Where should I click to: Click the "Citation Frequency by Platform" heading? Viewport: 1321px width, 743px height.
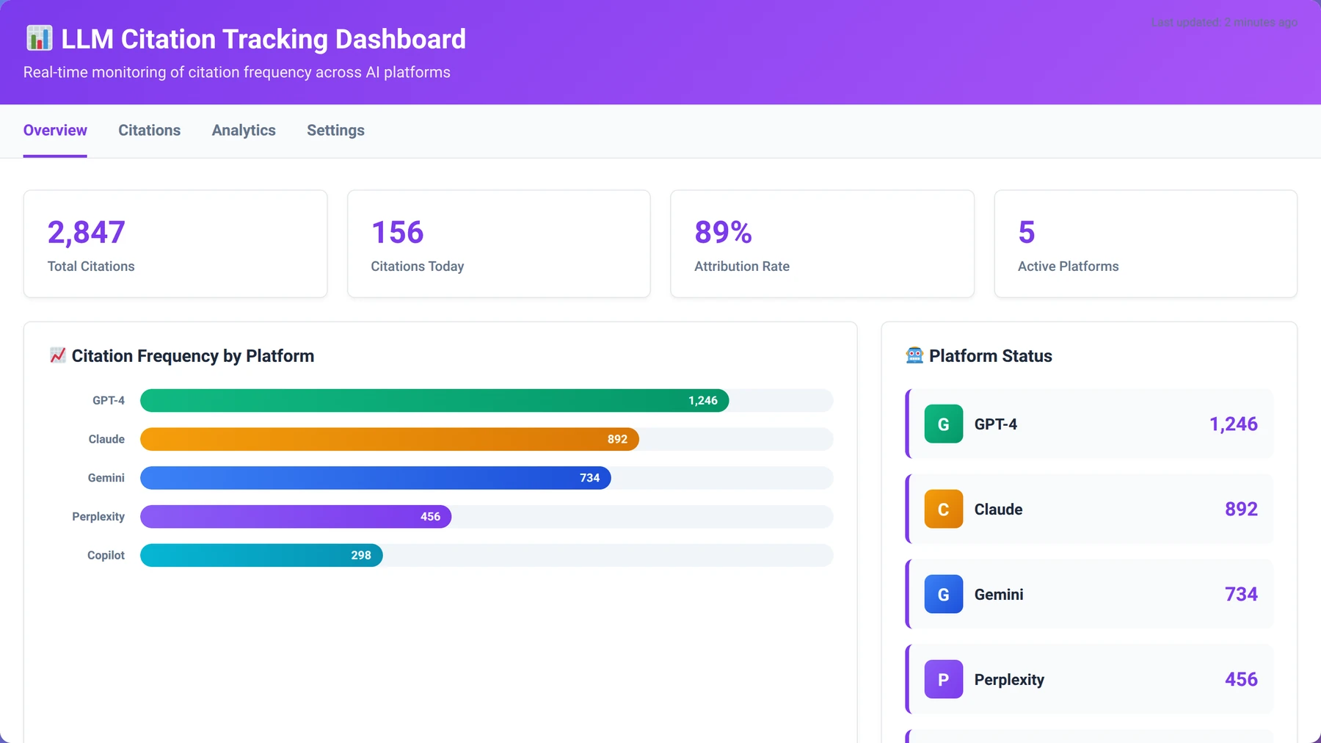click(x=193, y=356)
